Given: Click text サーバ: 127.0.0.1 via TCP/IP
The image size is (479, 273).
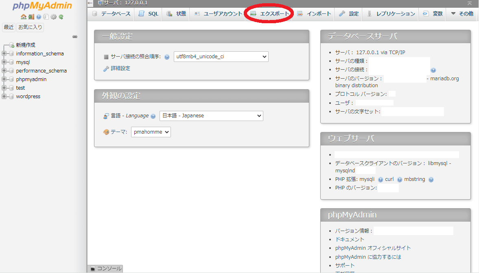Looking at the screenshot, I should click(370, 53).
